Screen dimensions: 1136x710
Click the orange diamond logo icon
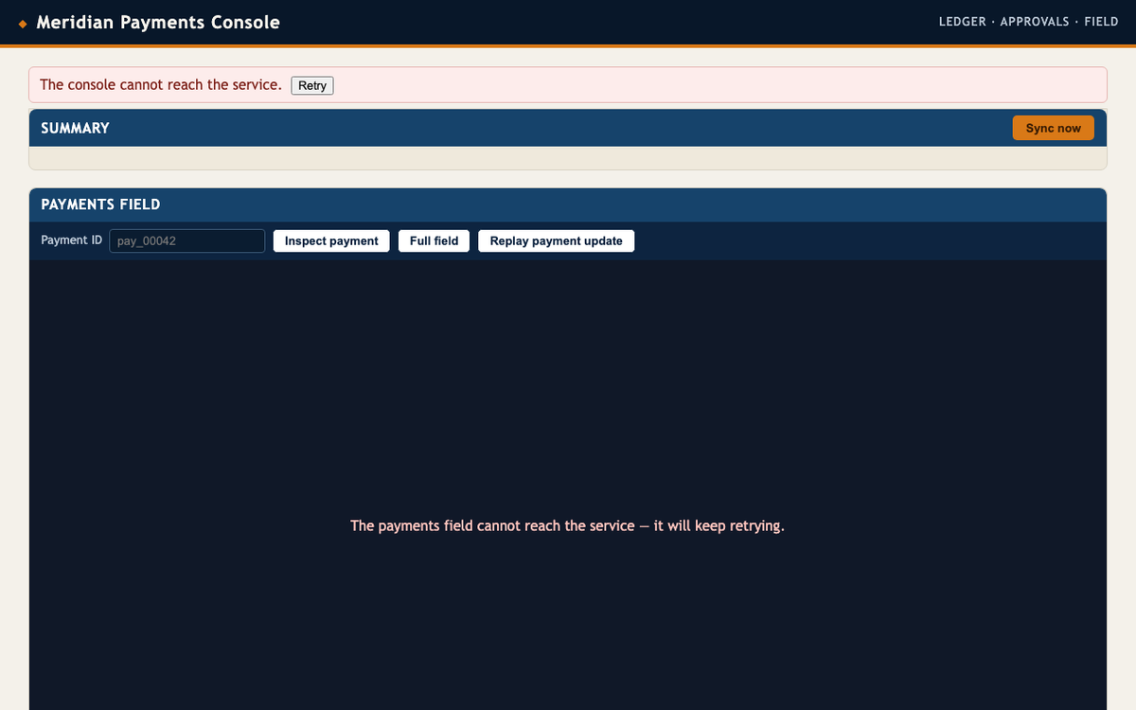22,23
